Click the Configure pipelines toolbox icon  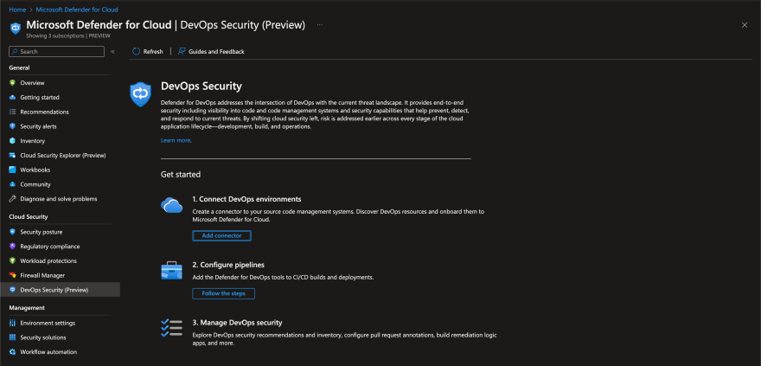(172, 270)
